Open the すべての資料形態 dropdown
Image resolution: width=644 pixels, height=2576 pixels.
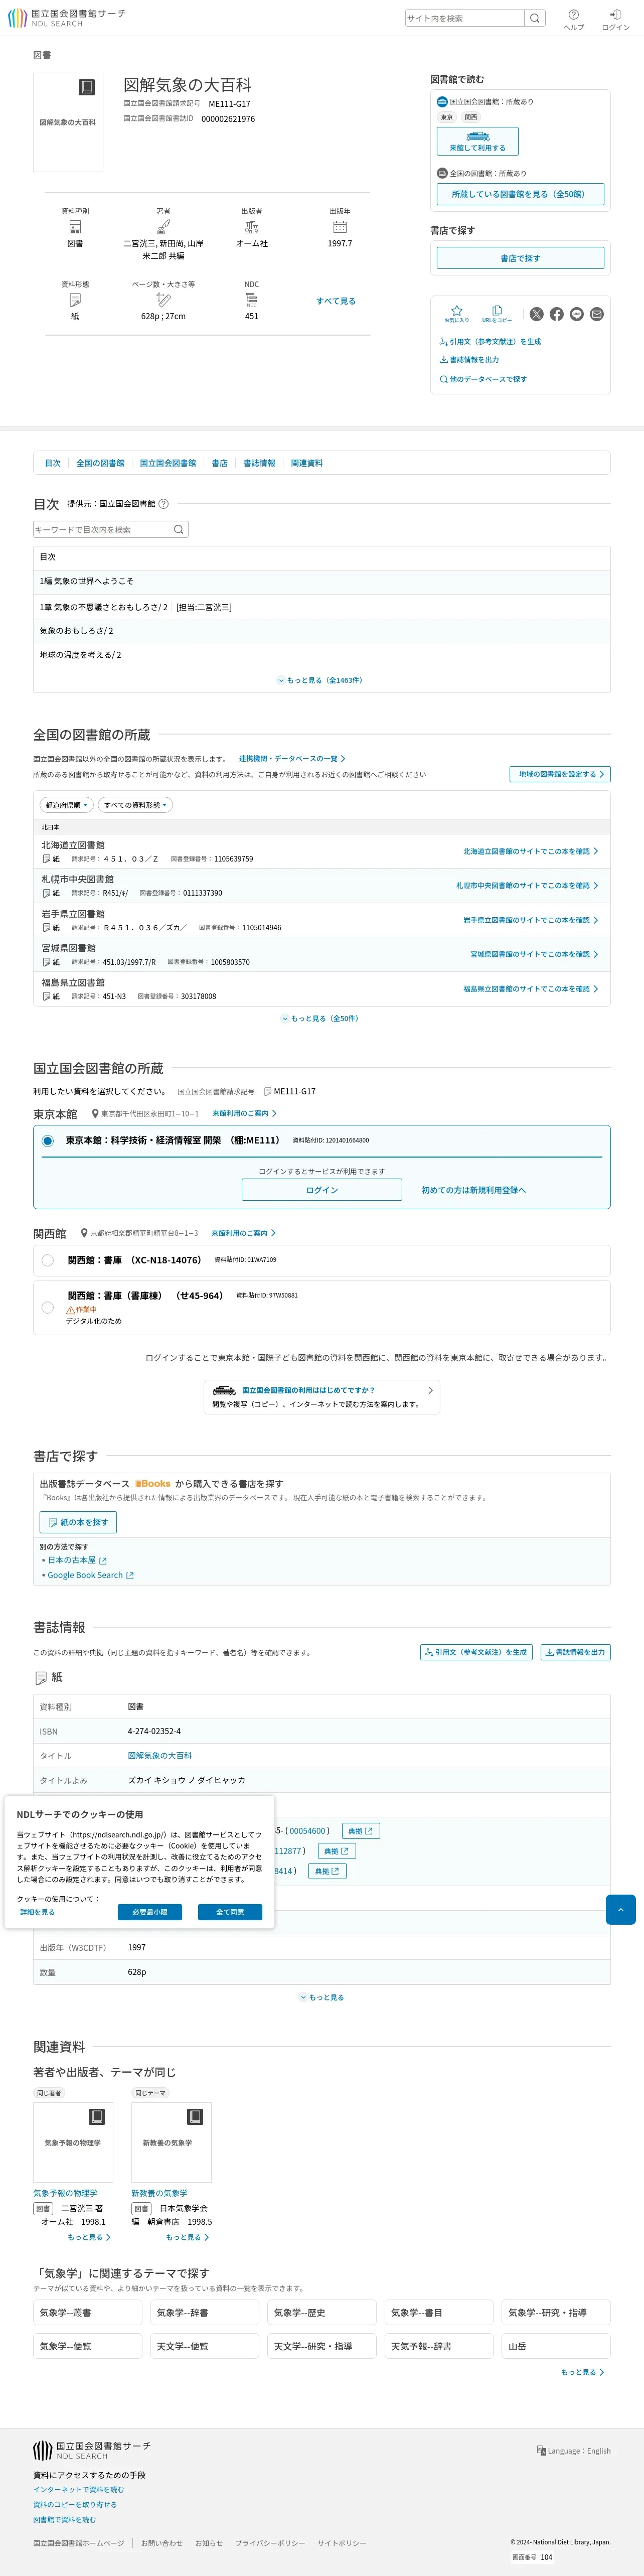point(135,805)
